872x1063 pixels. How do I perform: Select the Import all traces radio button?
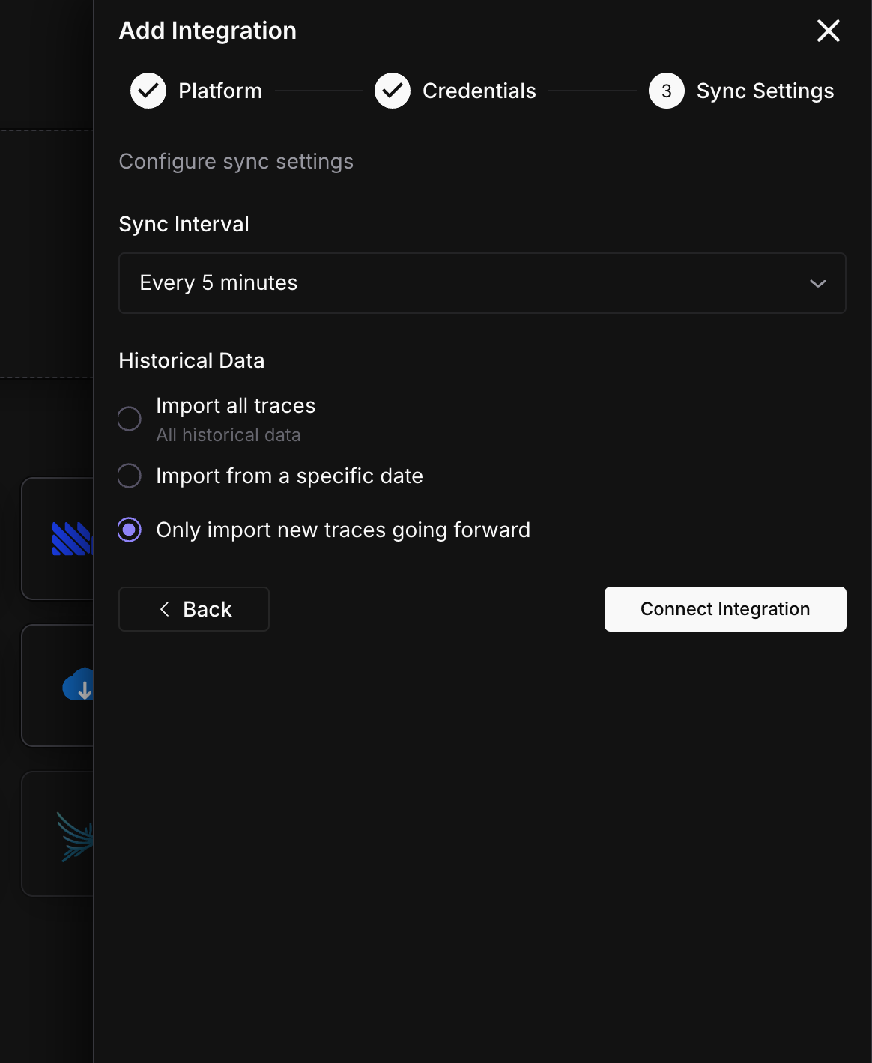(x=129, y=419)
